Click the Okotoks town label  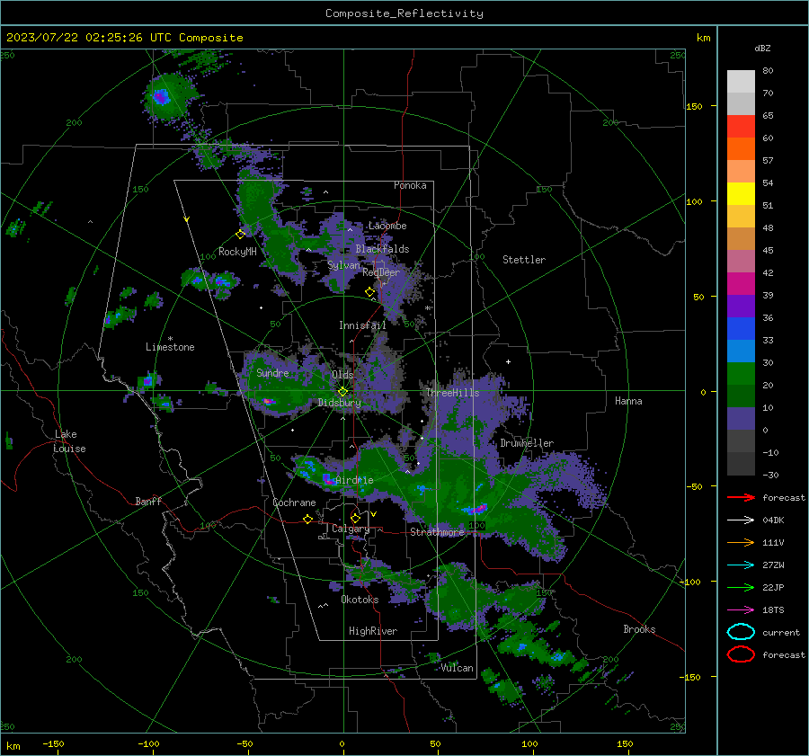360,600
